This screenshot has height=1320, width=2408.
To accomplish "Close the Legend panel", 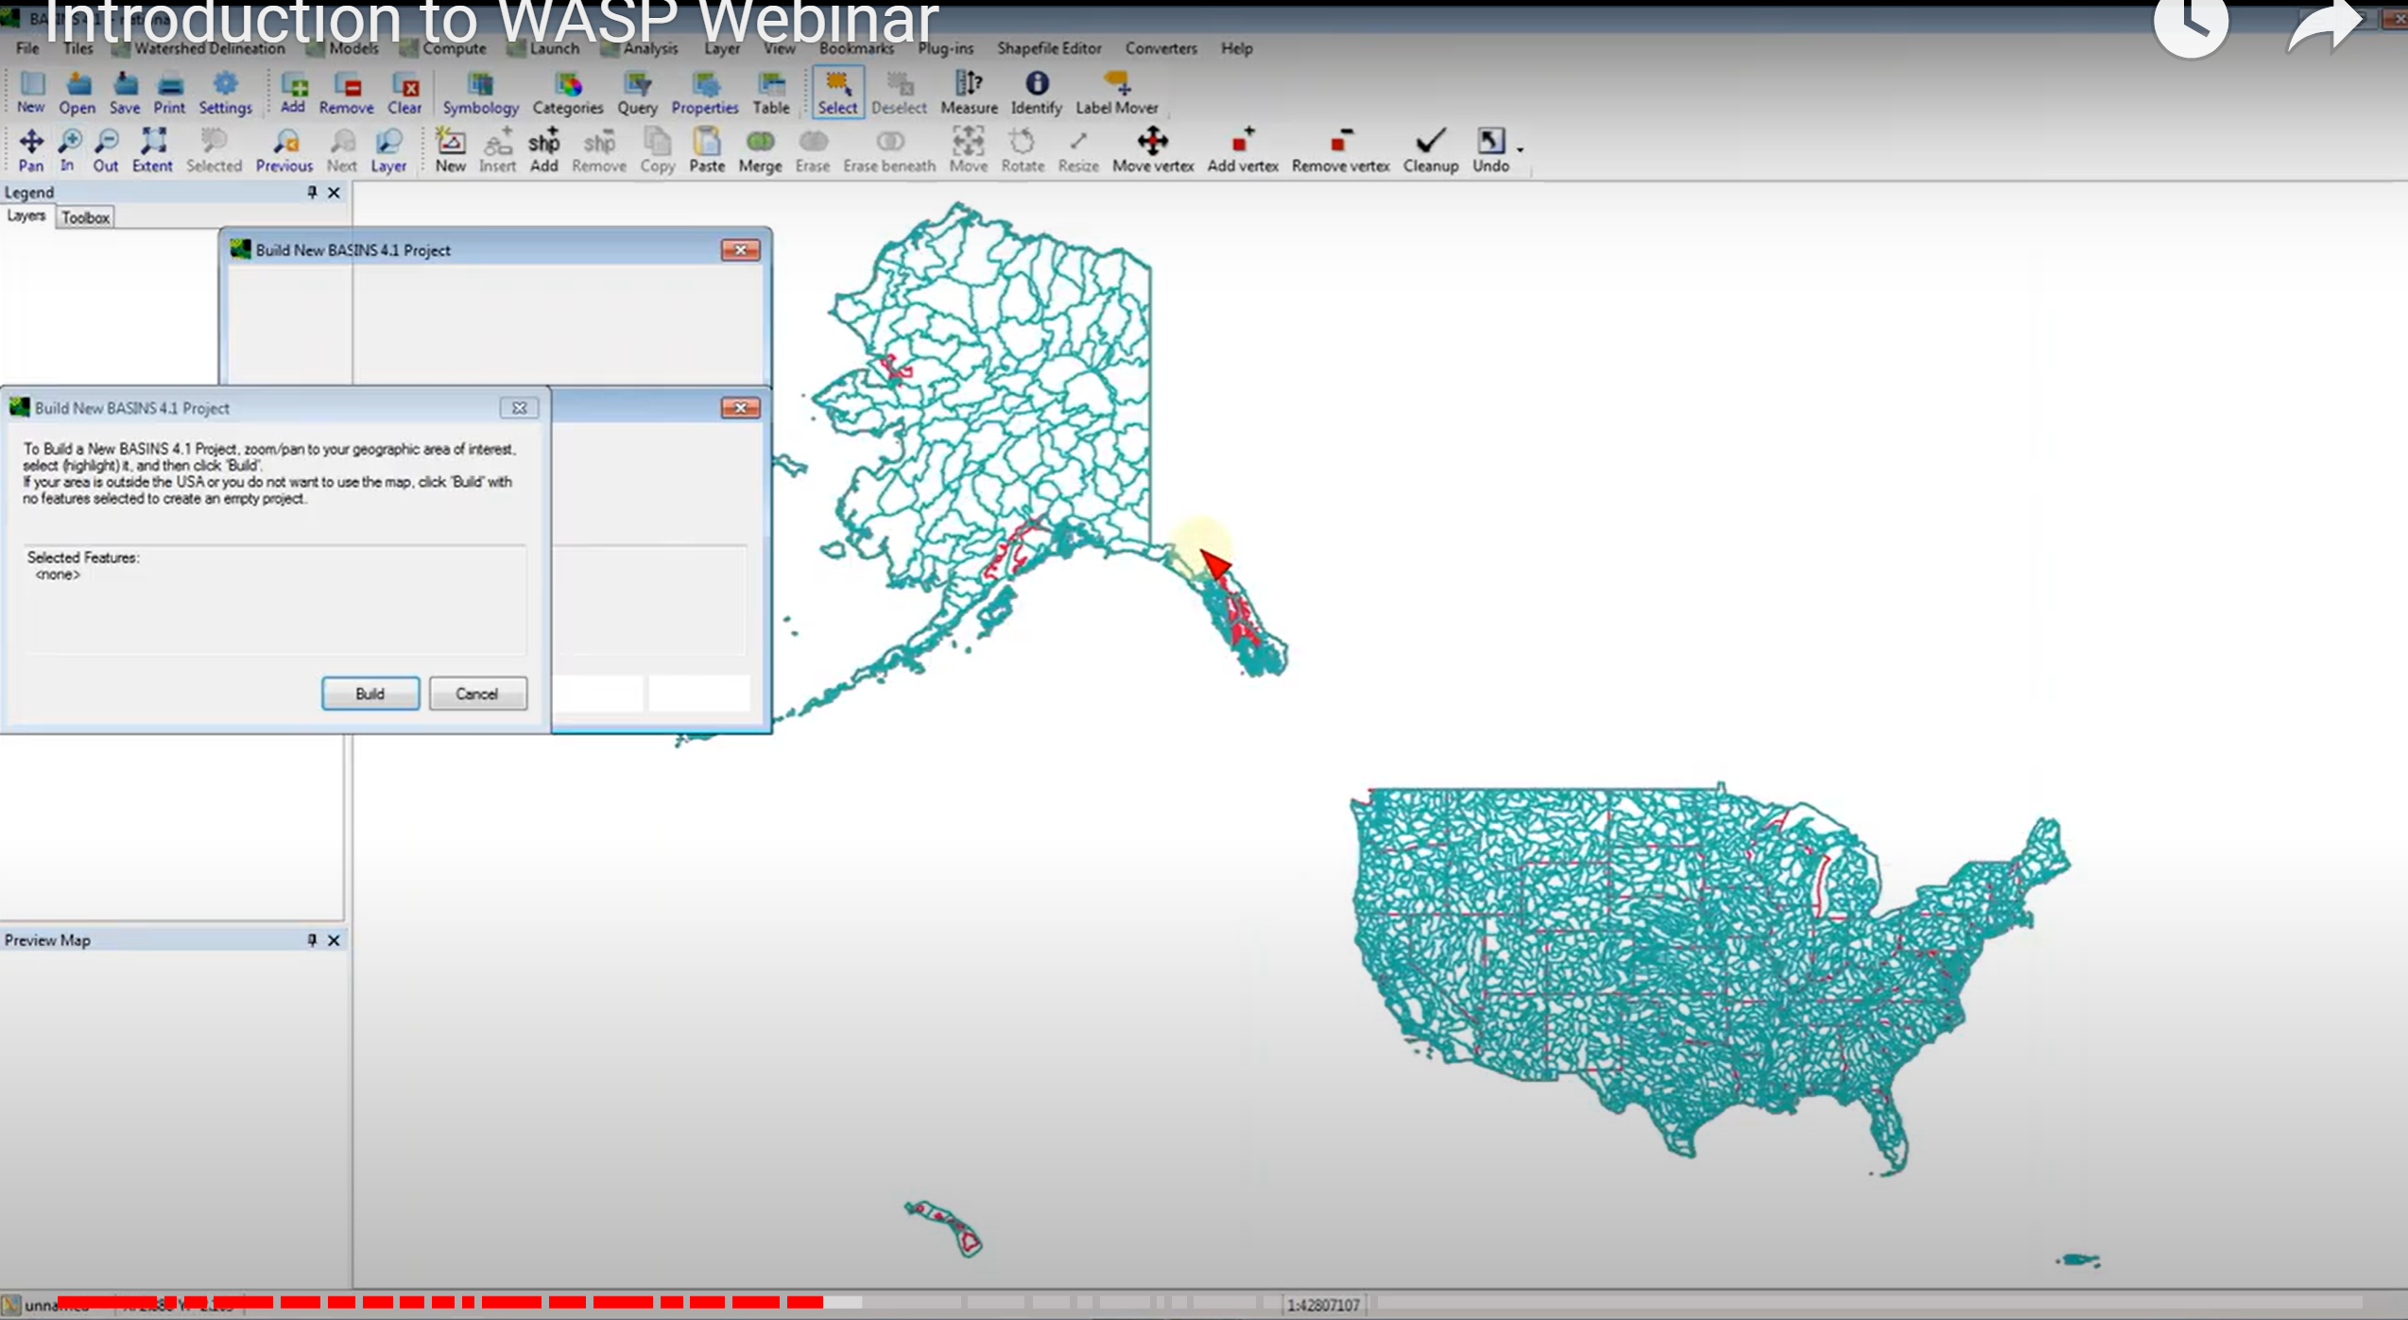I will click(334, 192).
